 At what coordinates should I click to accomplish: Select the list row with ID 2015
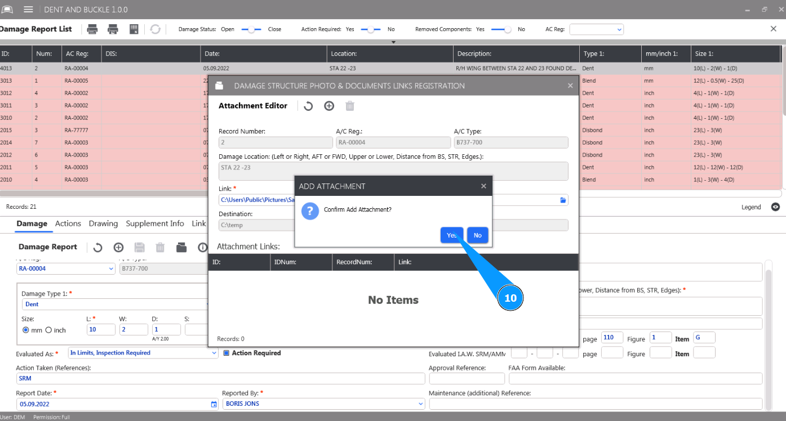(x=390, y=130)
